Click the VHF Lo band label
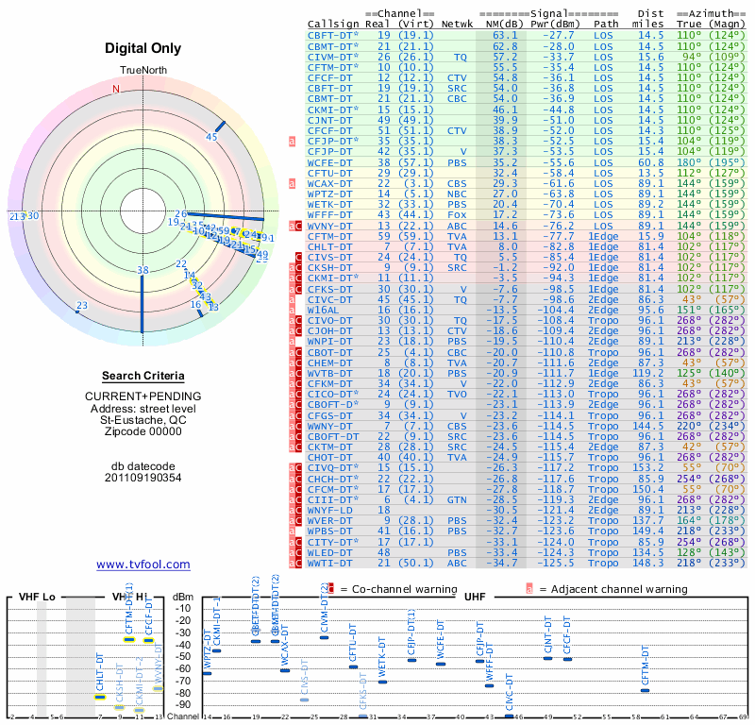The height and width of the screenshot is (725, 755). pyautogui.click(x=37, y=597)
